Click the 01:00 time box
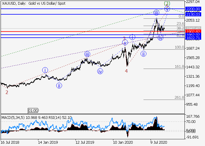This screenshot has width=205, height=146. click(33, 111)
